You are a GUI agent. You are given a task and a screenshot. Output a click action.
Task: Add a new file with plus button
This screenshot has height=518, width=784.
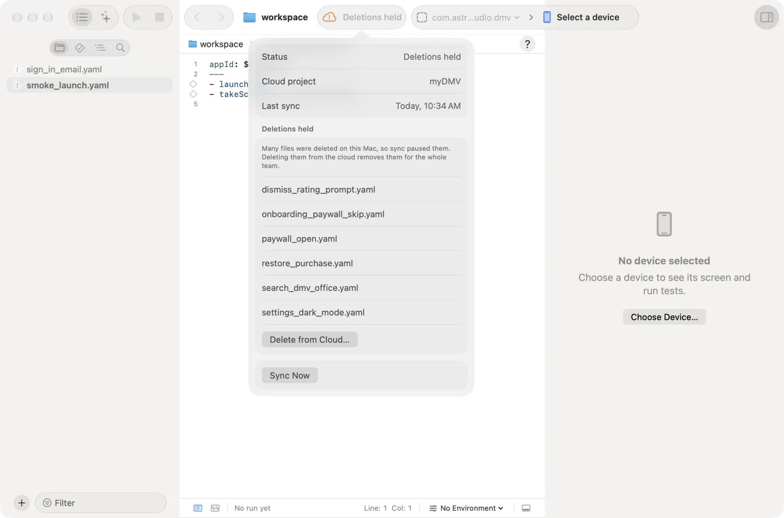click(22, 503)
